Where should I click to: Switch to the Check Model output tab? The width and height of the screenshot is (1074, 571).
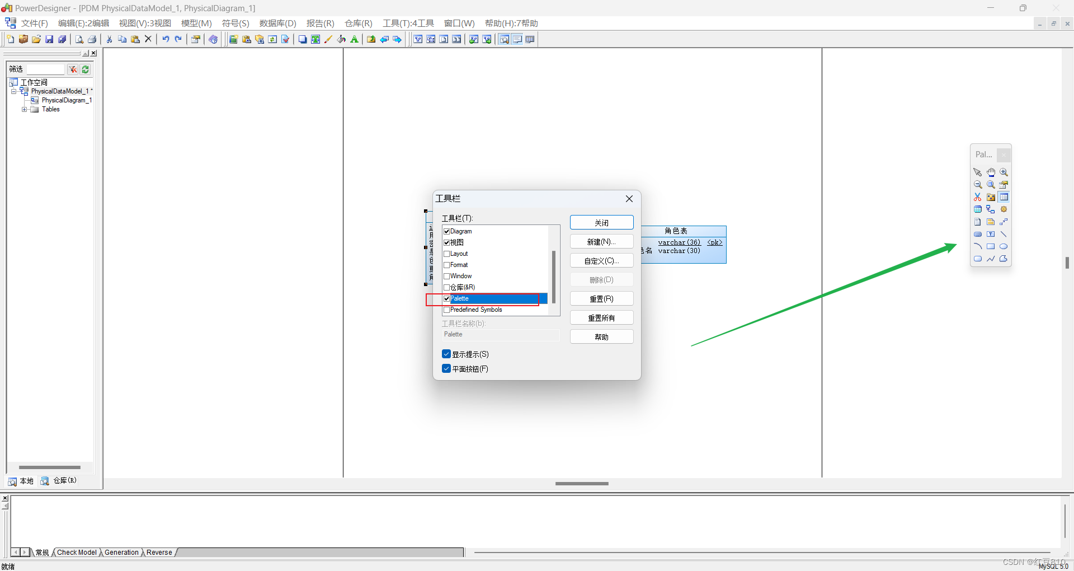pos(77,553)
